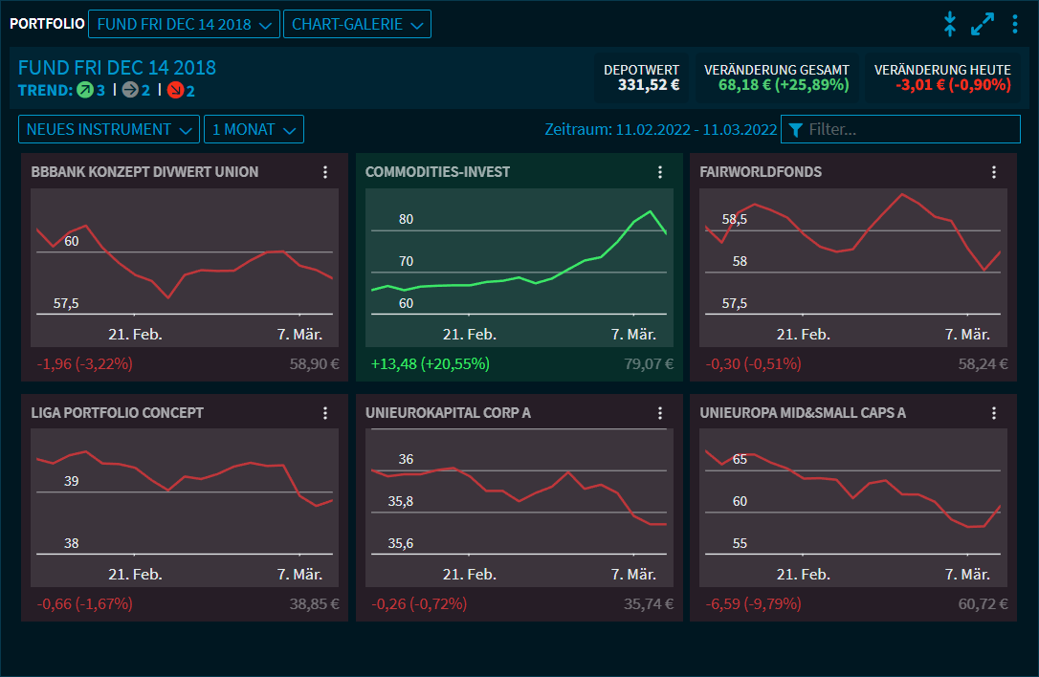The height and width of the screenshot is (677, 1039).
Task: Click the red downward trend indicator icon
Action: point(175,91)
